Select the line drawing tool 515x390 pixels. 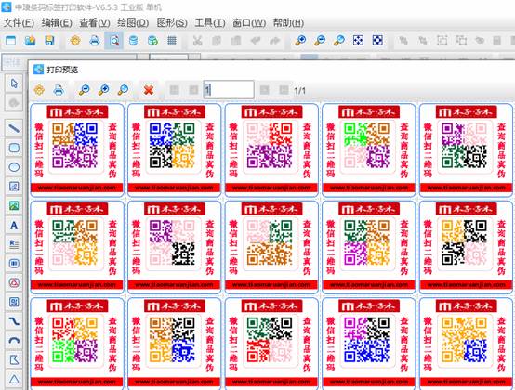(x=14, y=128)
